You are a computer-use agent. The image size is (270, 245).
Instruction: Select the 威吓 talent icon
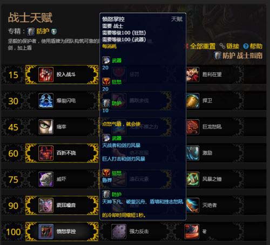46,179
